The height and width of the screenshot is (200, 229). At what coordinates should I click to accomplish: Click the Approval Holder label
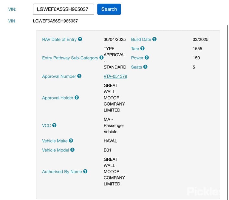58,98
